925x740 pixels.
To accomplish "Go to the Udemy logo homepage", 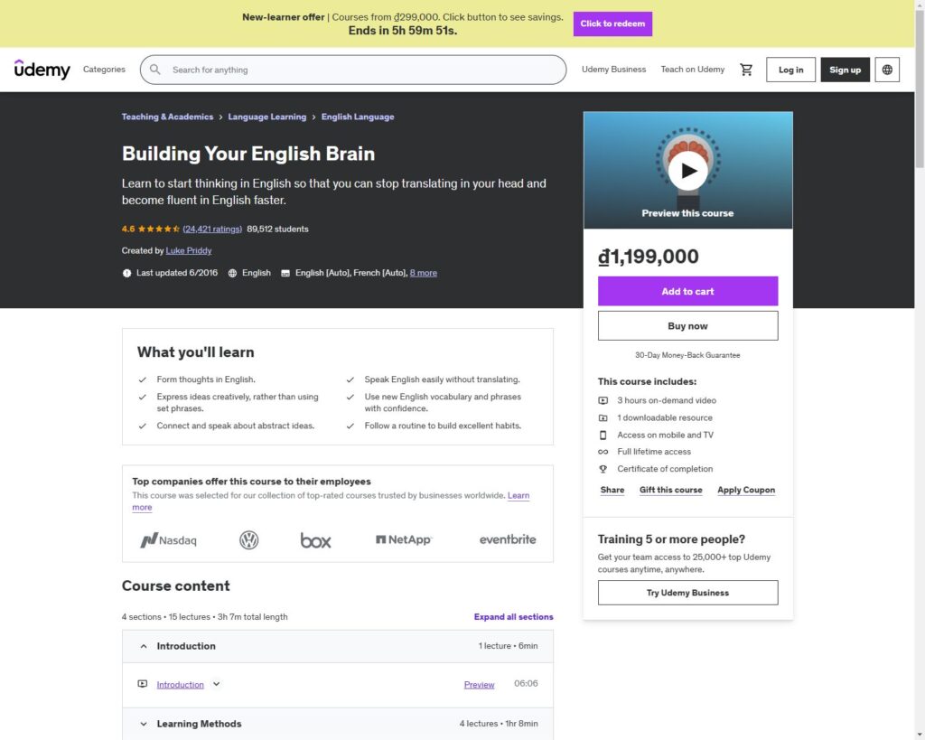I will [42, 70].
